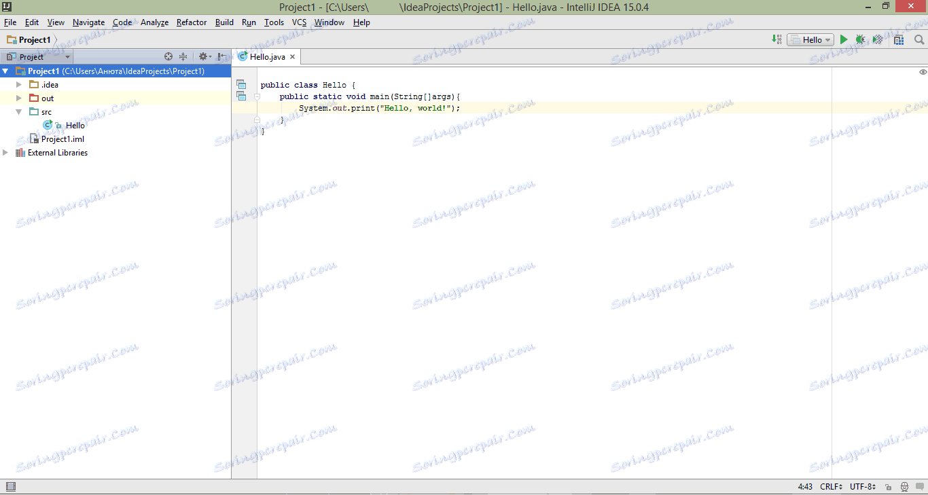The width and height of the screenshot is (928, 495).
Task: Open the View menu
Action: (x=56, y=22)
